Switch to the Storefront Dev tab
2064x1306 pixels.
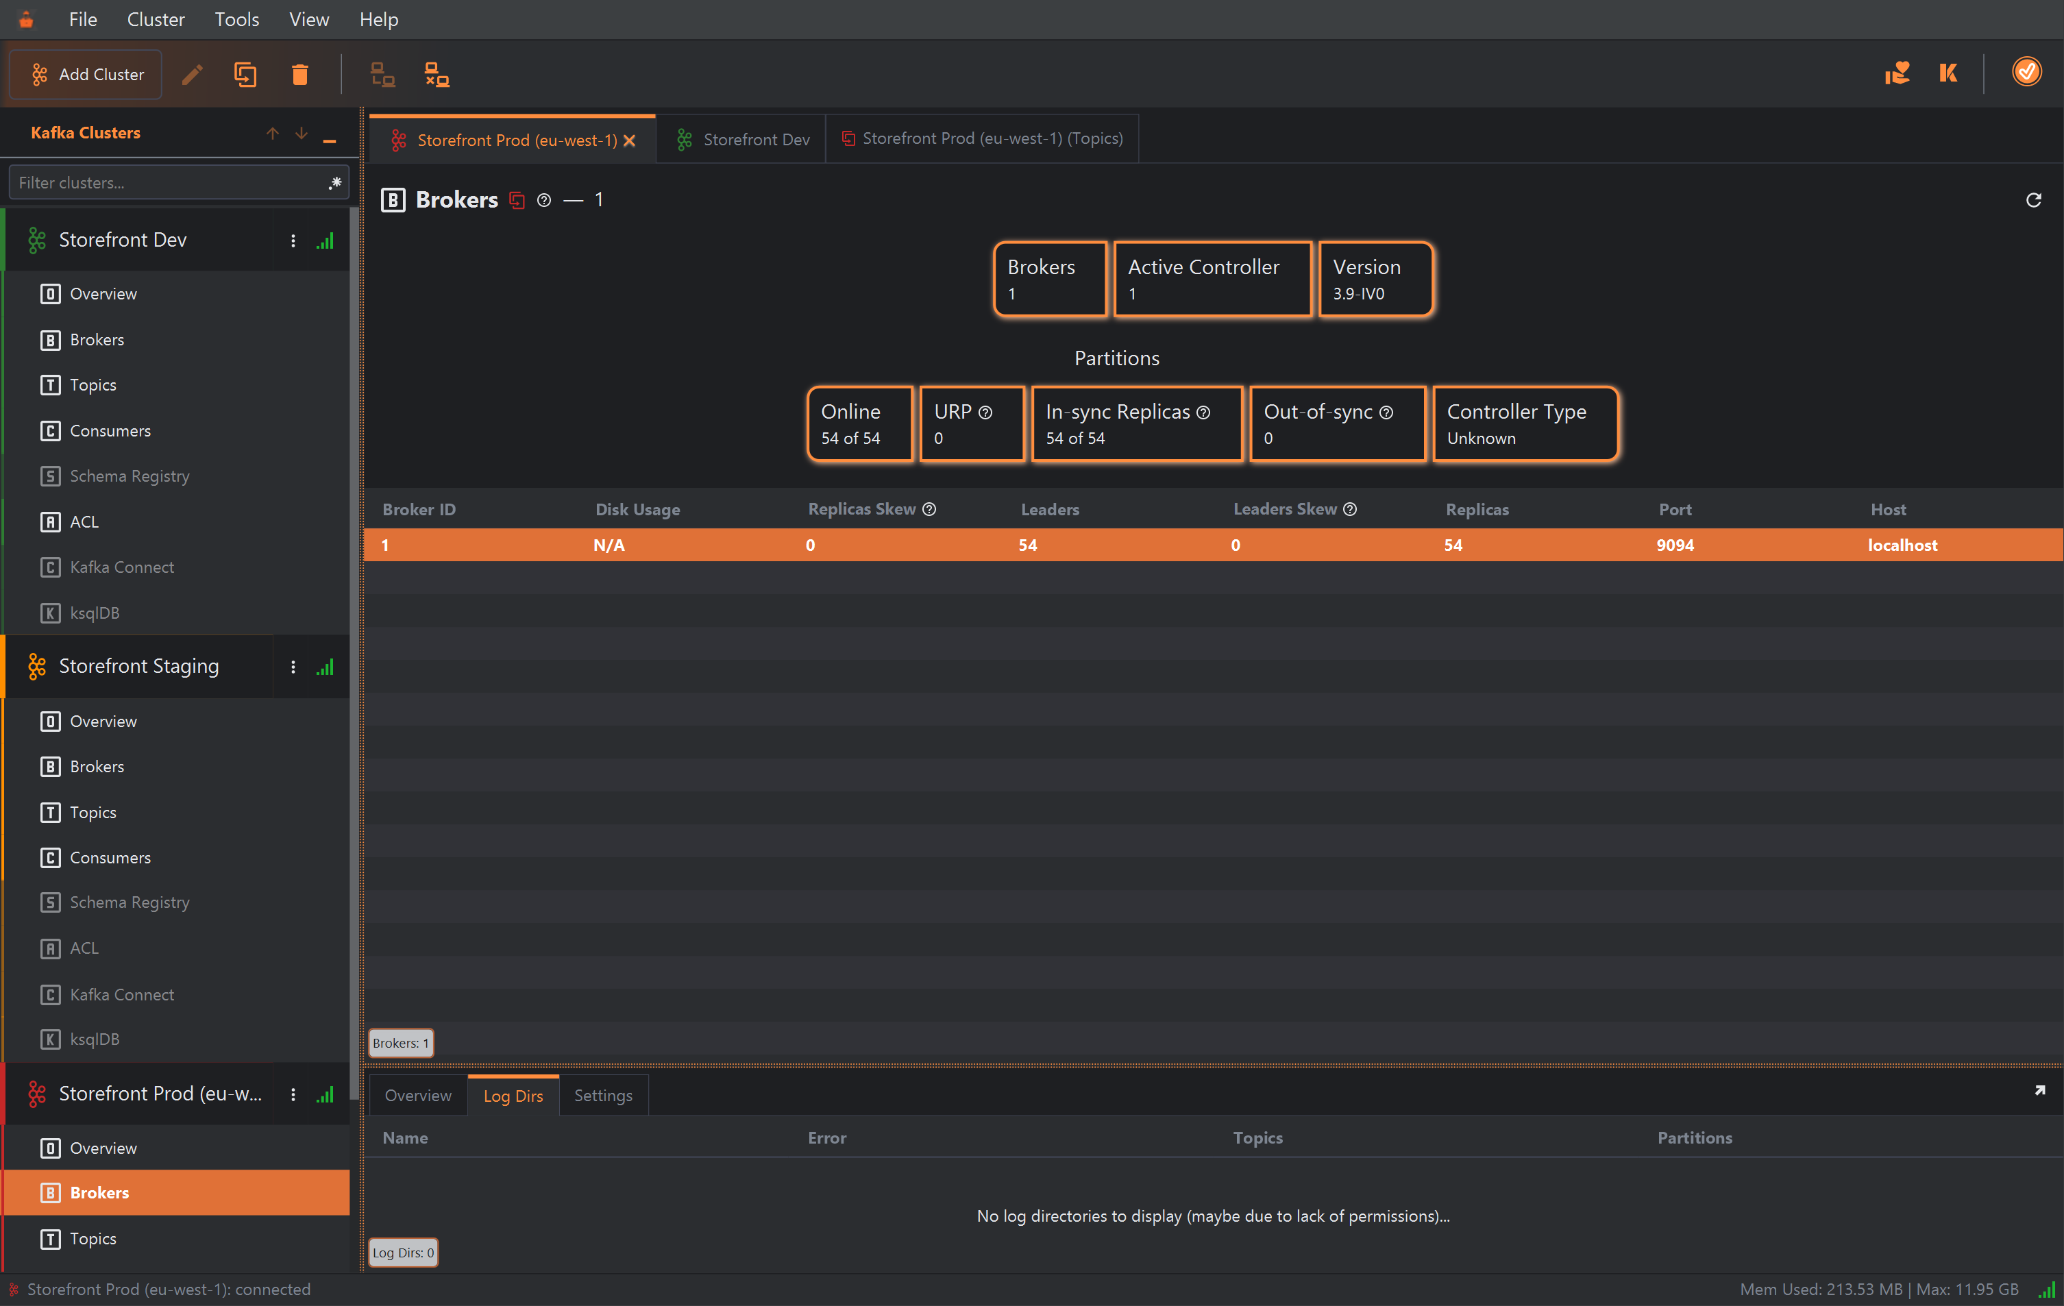point(741,139)
